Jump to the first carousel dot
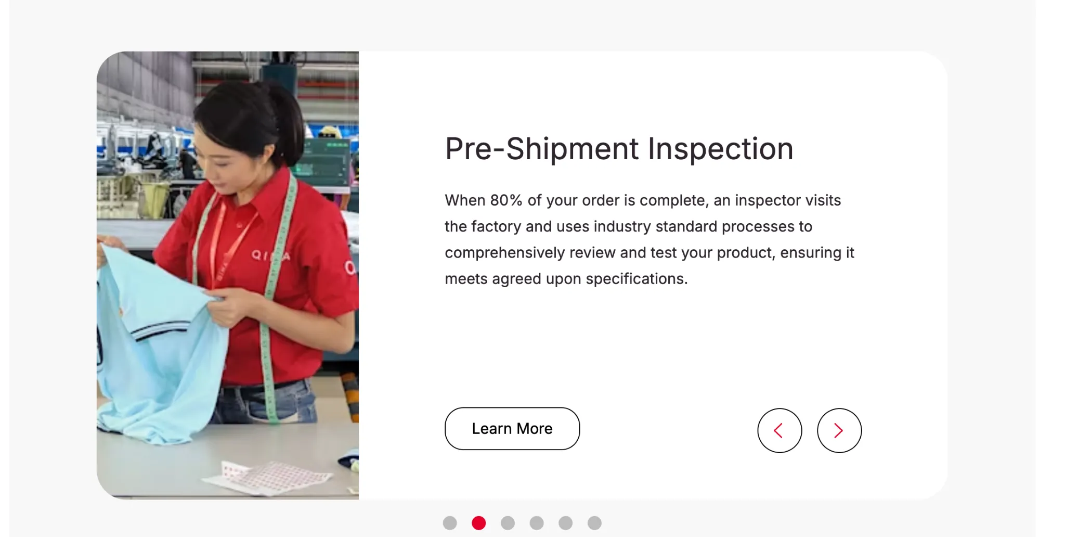The width and height of the screenshot is (1065, 537). pos(450,523)
